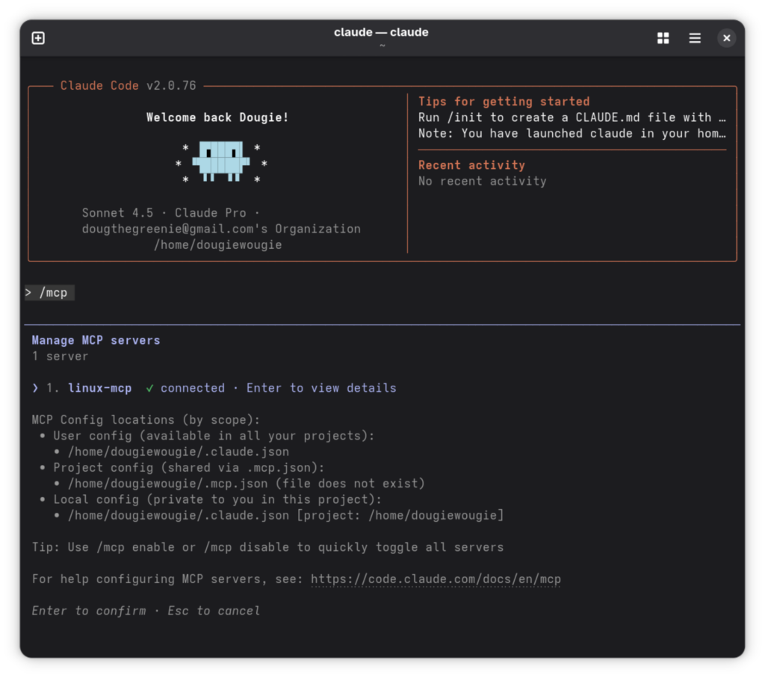
Task: Click the "Enter to confirm" hint
Action: 89,611
